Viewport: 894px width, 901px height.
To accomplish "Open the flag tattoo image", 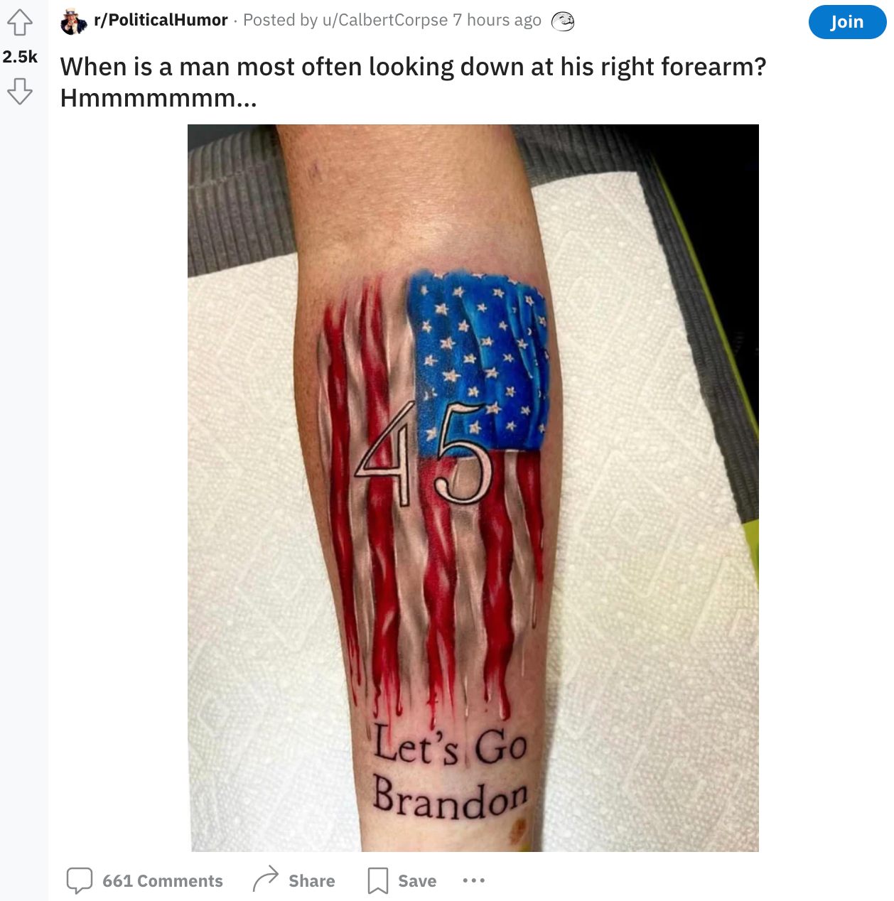I will [473, 488].
